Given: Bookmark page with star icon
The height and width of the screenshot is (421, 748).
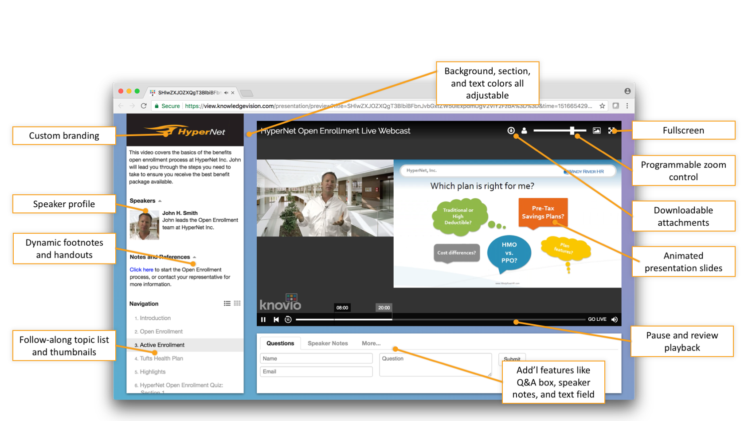Looking at the screenshot, I should (602, 106).
